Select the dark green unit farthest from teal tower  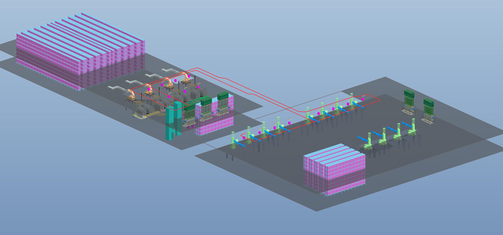[x=224, y=101]
